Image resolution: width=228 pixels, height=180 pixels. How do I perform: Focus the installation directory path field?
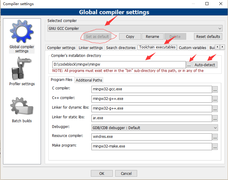tap(119, 65)
